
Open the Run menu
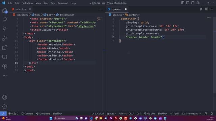(x=53, y=3)
